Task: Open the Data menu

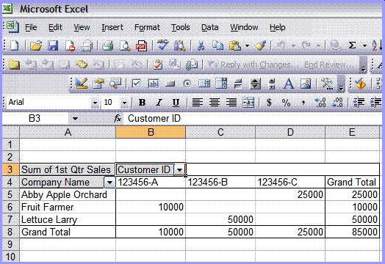Action: 209,27
